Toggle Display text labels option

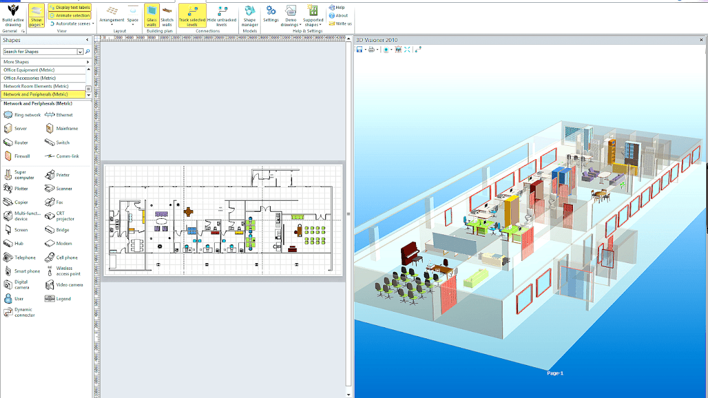(70, 8)
